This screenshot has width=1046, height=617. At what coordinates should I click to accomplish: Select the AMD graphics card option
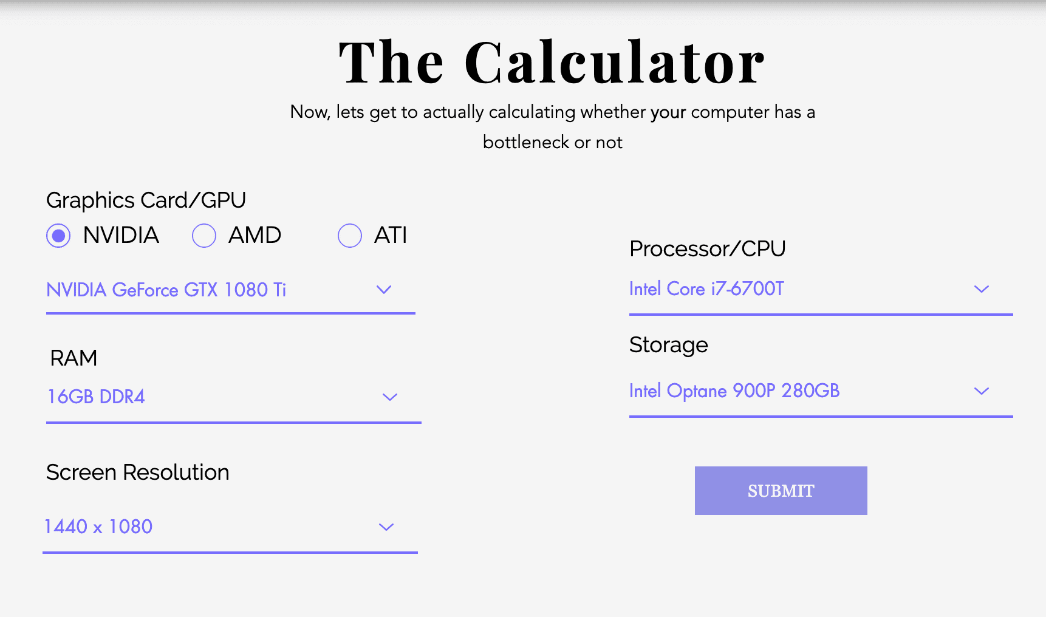pyautogui.click(x=204, y=236)
